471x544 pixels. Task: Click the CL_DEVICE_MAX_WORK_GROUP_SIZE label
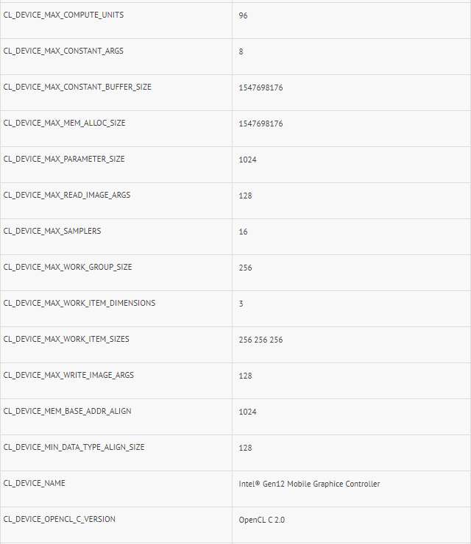(68, 267)
